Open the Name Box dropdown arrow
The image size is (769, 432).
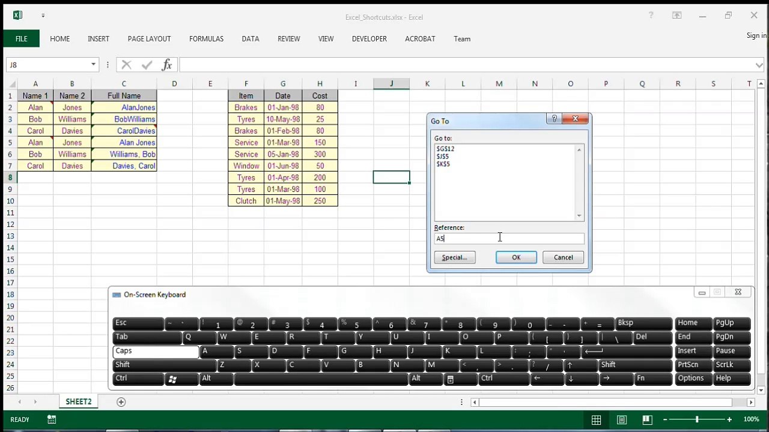[93, 65]
